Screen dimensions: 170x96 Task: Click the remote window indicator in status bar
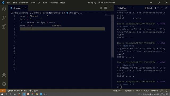(x=3, y=91)
